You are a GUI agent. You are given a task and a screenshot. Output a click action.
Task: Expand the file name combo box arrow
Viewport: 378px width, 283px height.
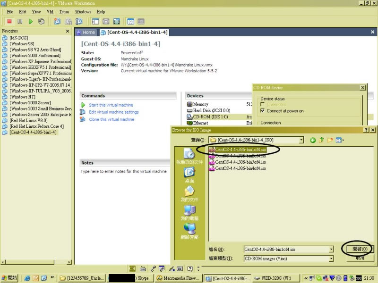(x=331, y=250)
